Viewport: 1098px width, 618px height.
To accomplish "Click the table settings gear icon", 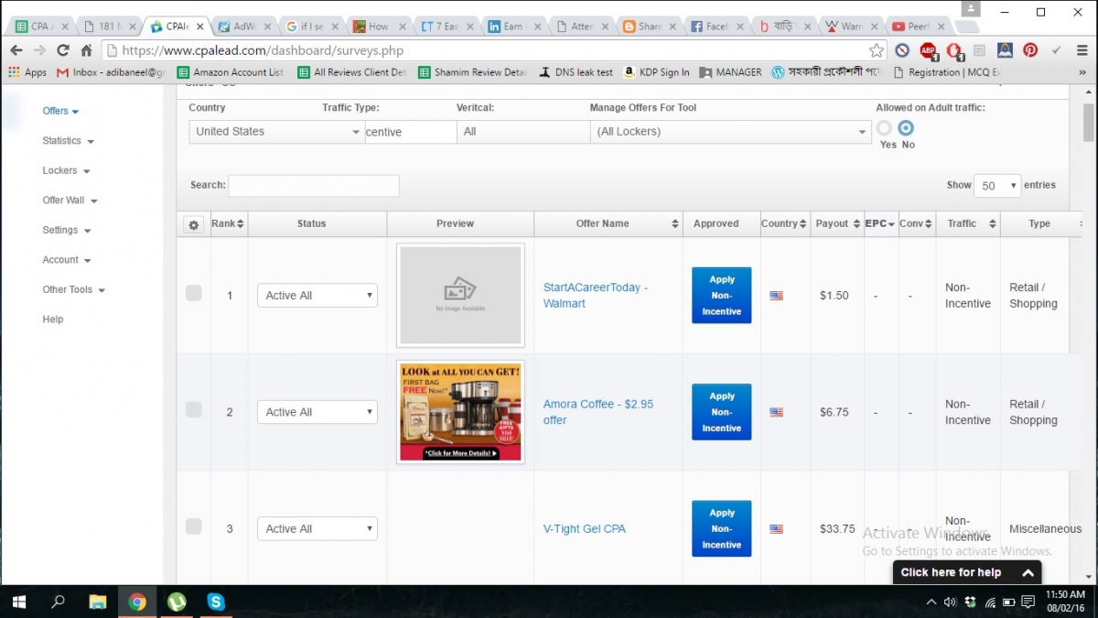I will click(x=193, y=224).
